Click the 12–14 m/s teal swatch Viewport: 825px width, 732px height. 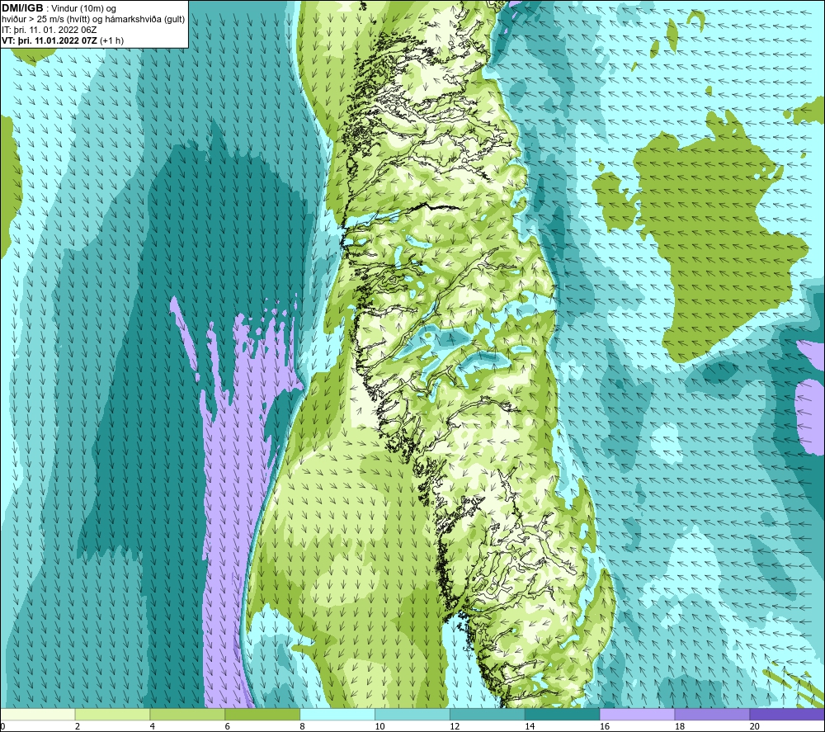click(x=488, y=714)
